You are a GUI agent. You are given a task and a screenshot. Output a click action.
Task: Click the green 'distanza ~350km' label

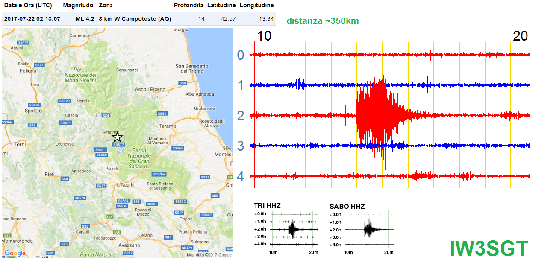[323, 21]
